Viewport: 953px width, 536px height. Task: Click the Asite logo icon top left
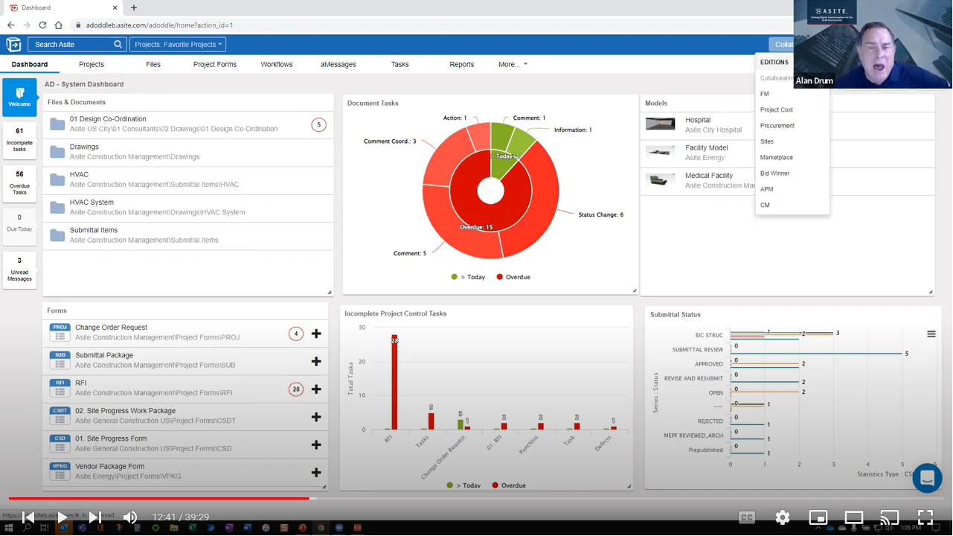click(x=13, y=43)
